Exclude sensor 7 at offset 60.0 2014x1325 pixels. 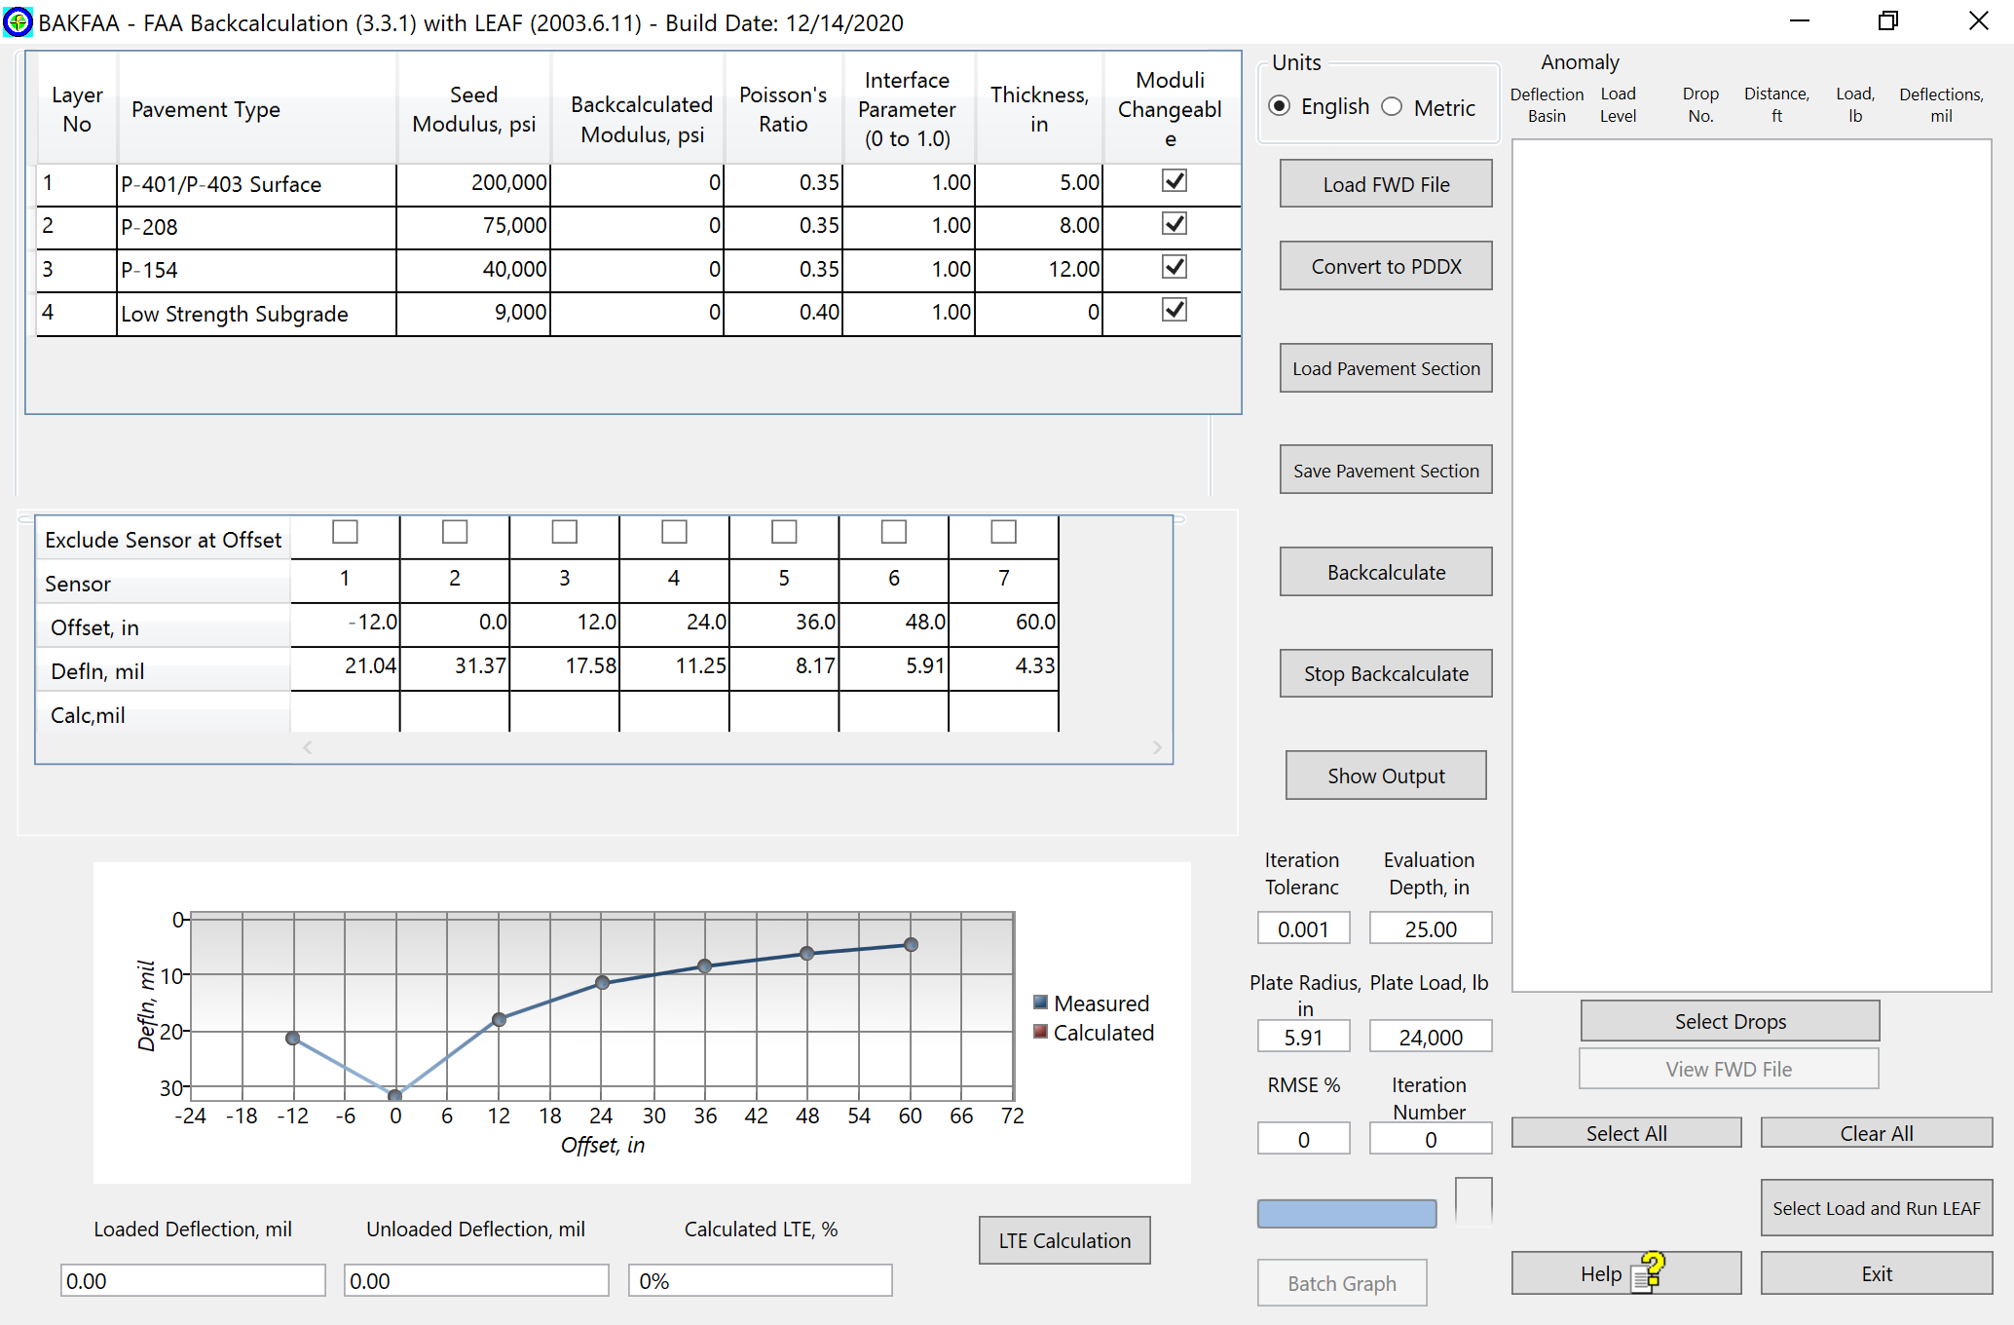click(1003, 532)
